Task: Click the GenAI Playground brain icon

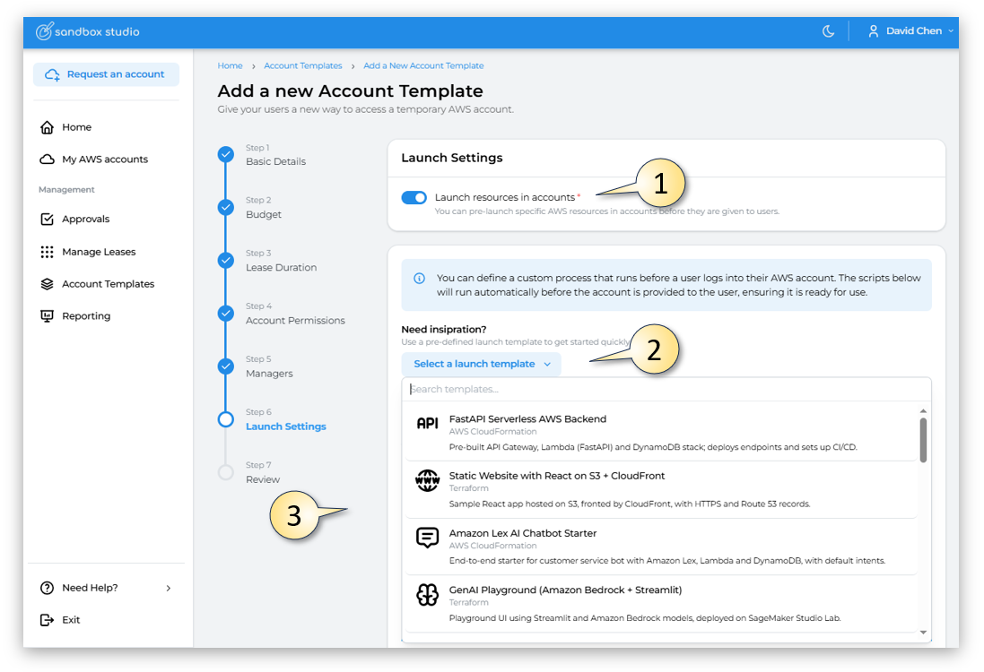Action: tap(427, 595)
